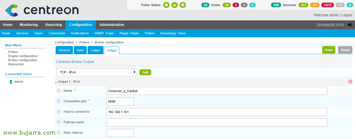The width and height of the screenshot is (355, 139).
Task: Go to Services submenu
Action: click(x=23, y=33)
